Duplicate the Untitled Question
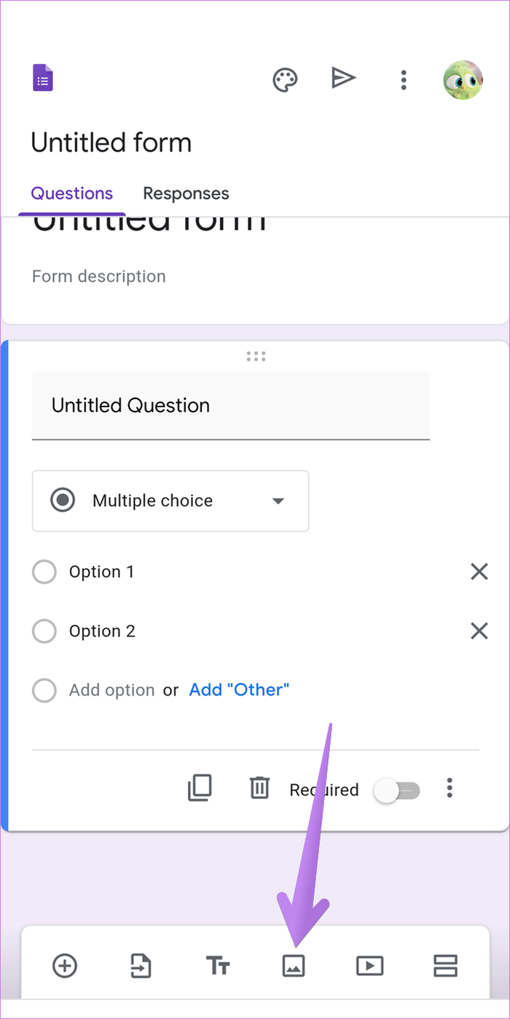 pos(200,788)
